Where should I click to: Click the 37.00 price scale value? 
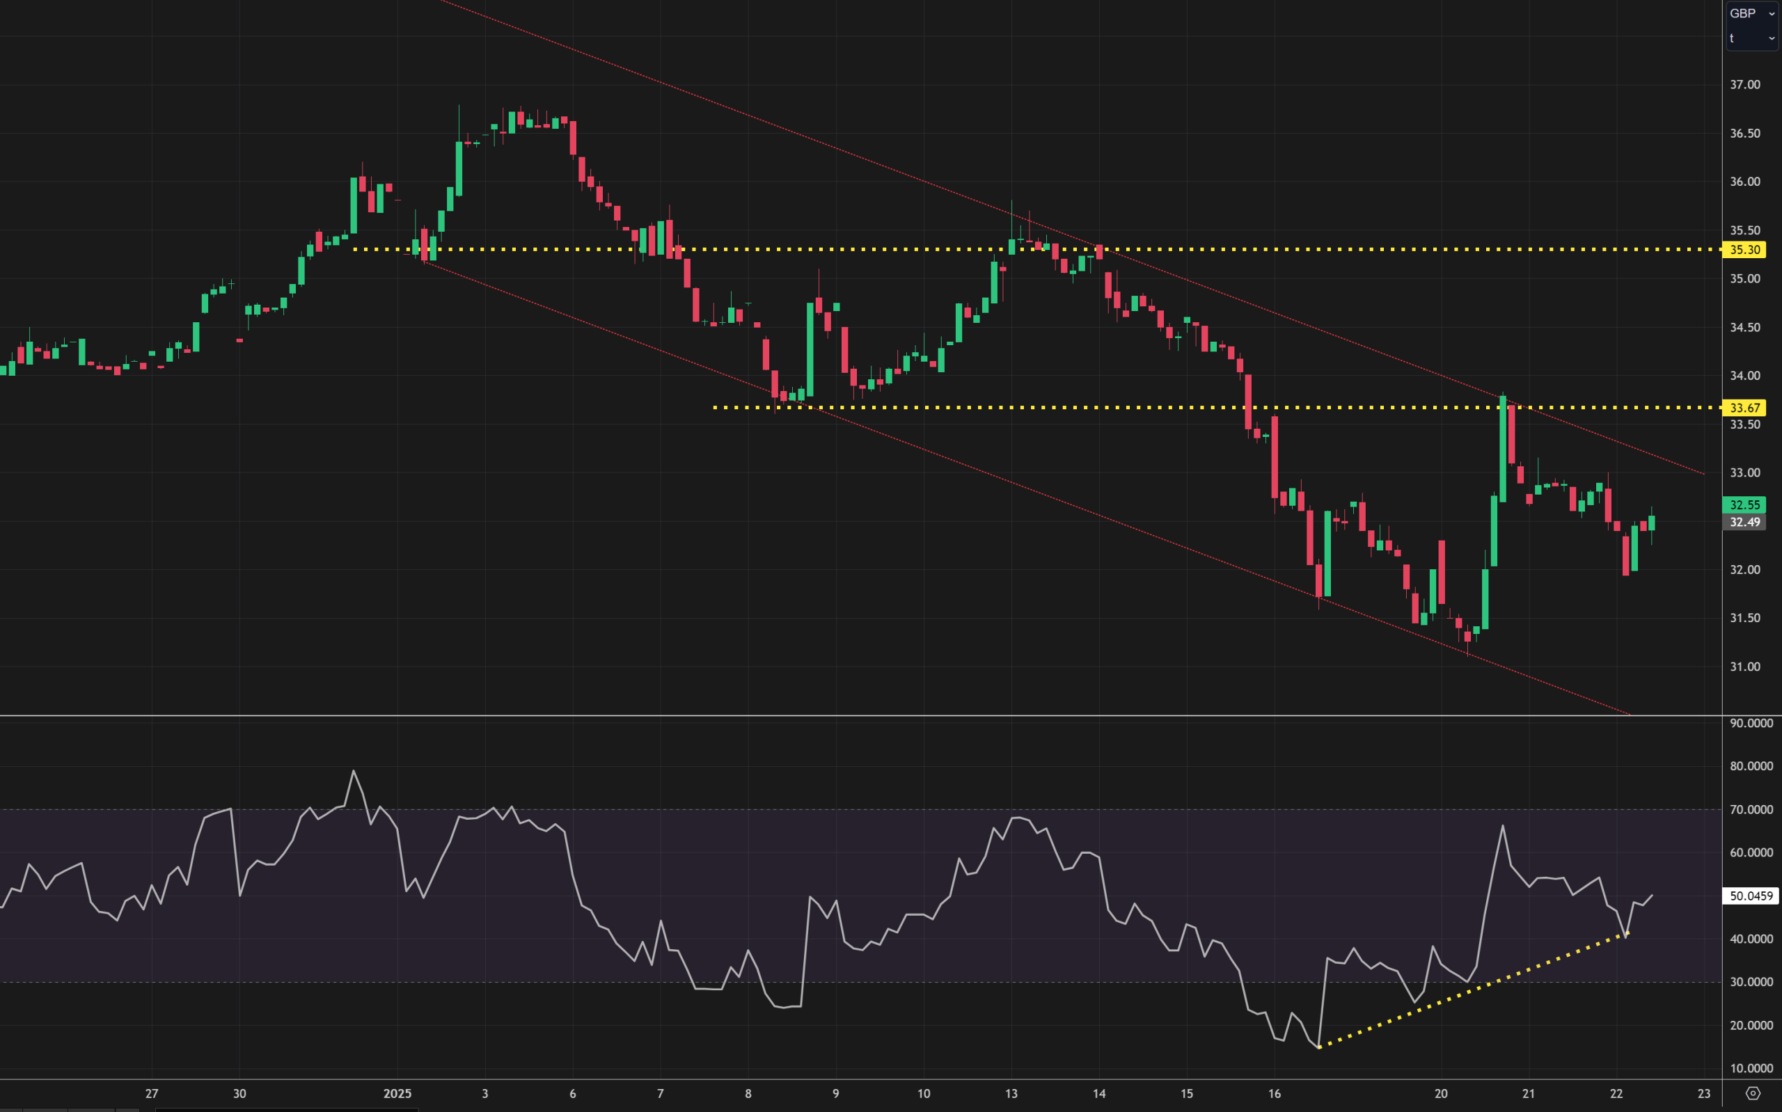[x=1744, y=85]
